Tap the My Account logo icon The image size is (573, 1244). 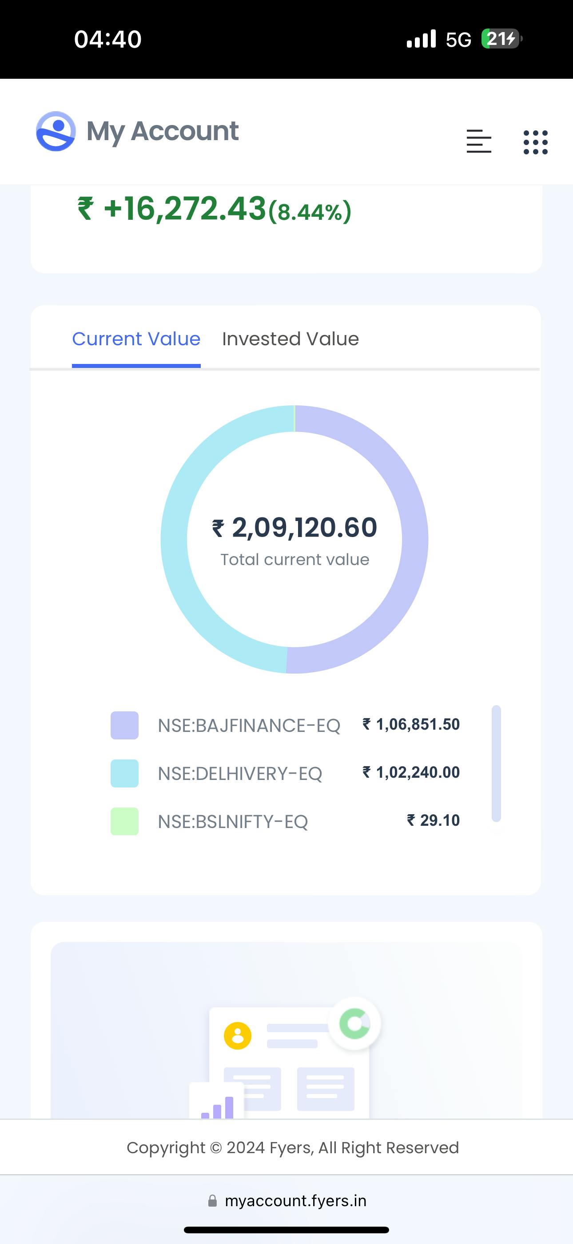pyautogui.click(x=56, y=131)
